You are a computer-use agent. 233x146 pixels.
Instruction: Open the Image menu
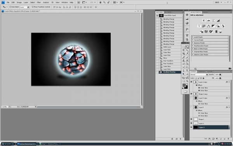pyautogui.click(x=19, y=2)
